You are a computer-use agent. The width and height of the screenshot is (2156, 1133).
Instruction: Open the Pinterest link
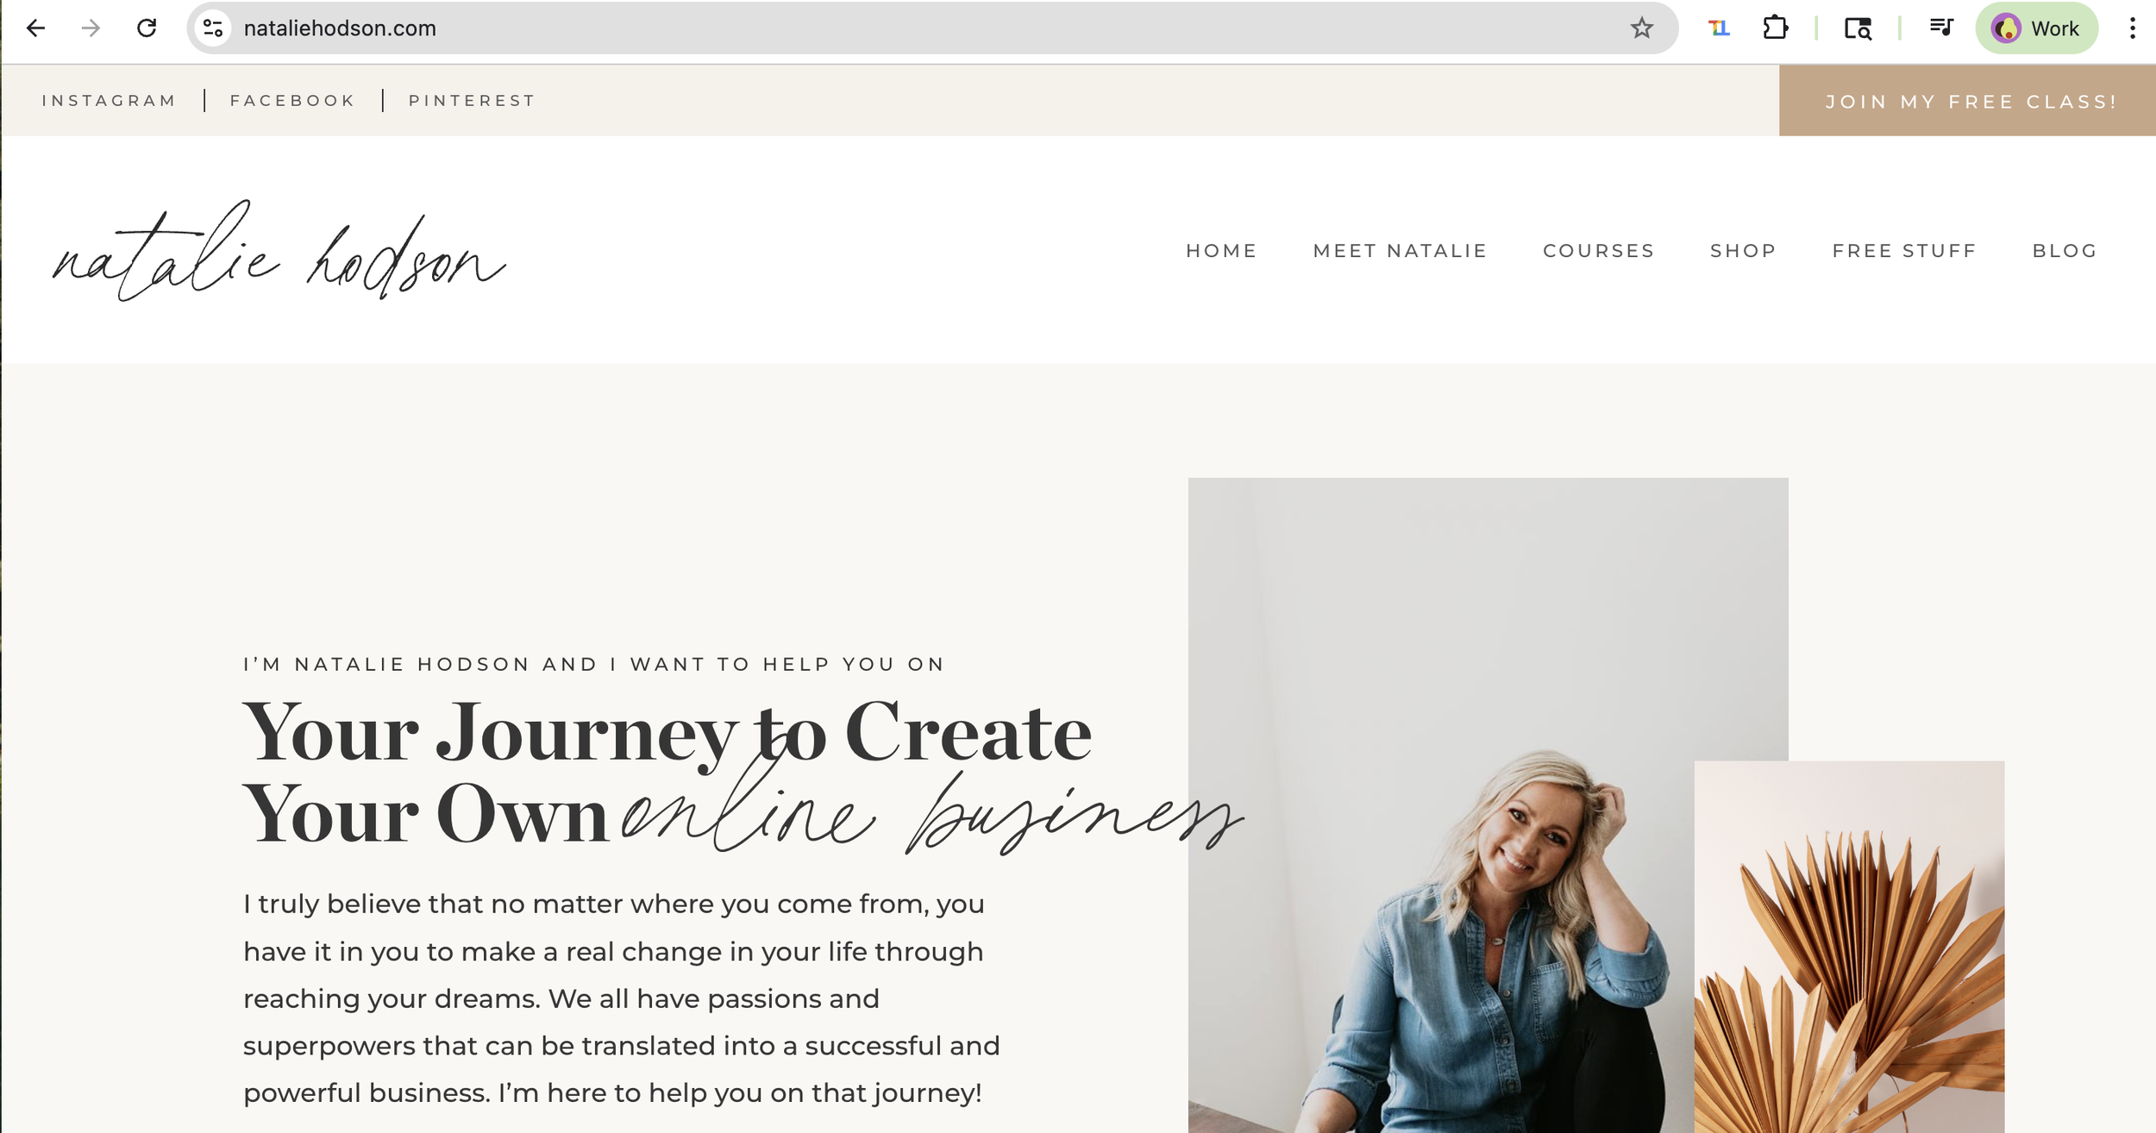click(x=472, y=101)
